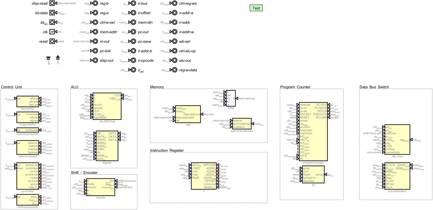Select the disp-out output probe
The width and height of the screenshot is (433, 210).
(95, 60)
